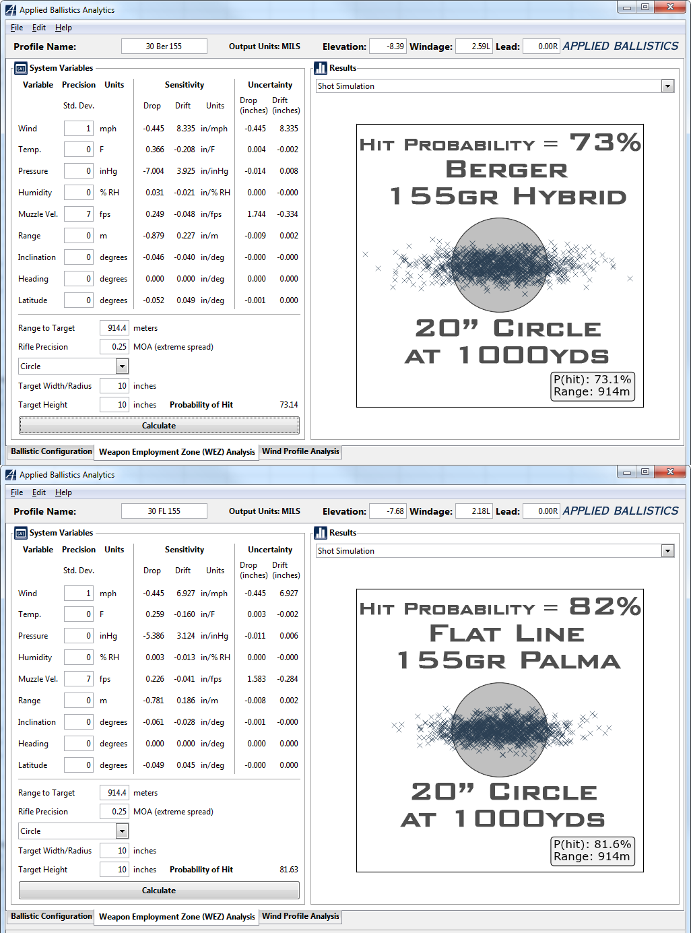Click Muzzle Vel. Std. Dev. field in 30 Ber 155 window
Image resolution: width=691 pixels, height=933 pixels.
tap(79, 214)
